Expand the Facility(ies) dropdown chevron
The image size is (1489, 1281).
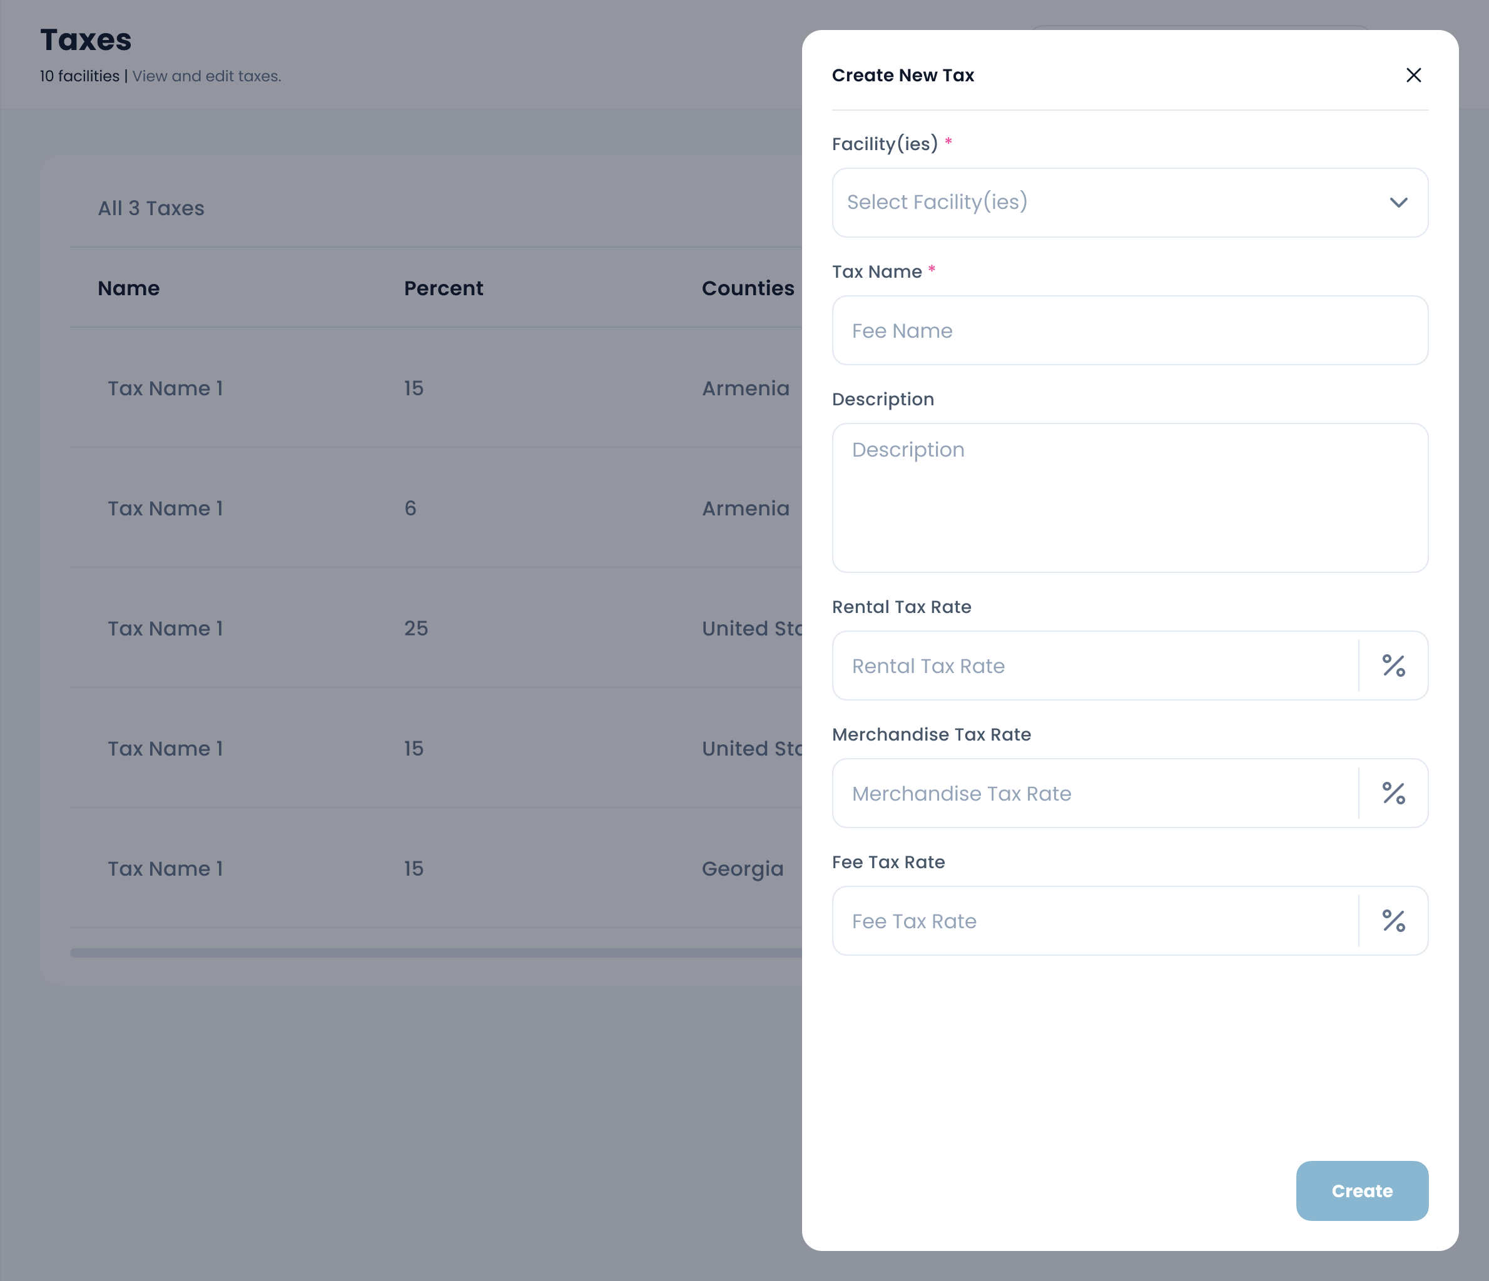point(1398,203)
